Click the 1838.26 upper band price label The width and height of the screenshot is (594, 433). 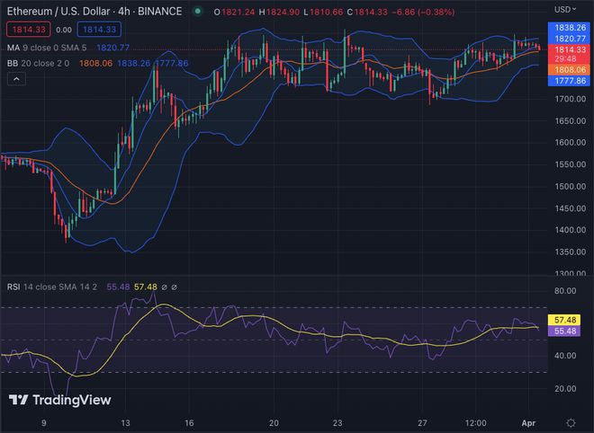pos(572,29)
